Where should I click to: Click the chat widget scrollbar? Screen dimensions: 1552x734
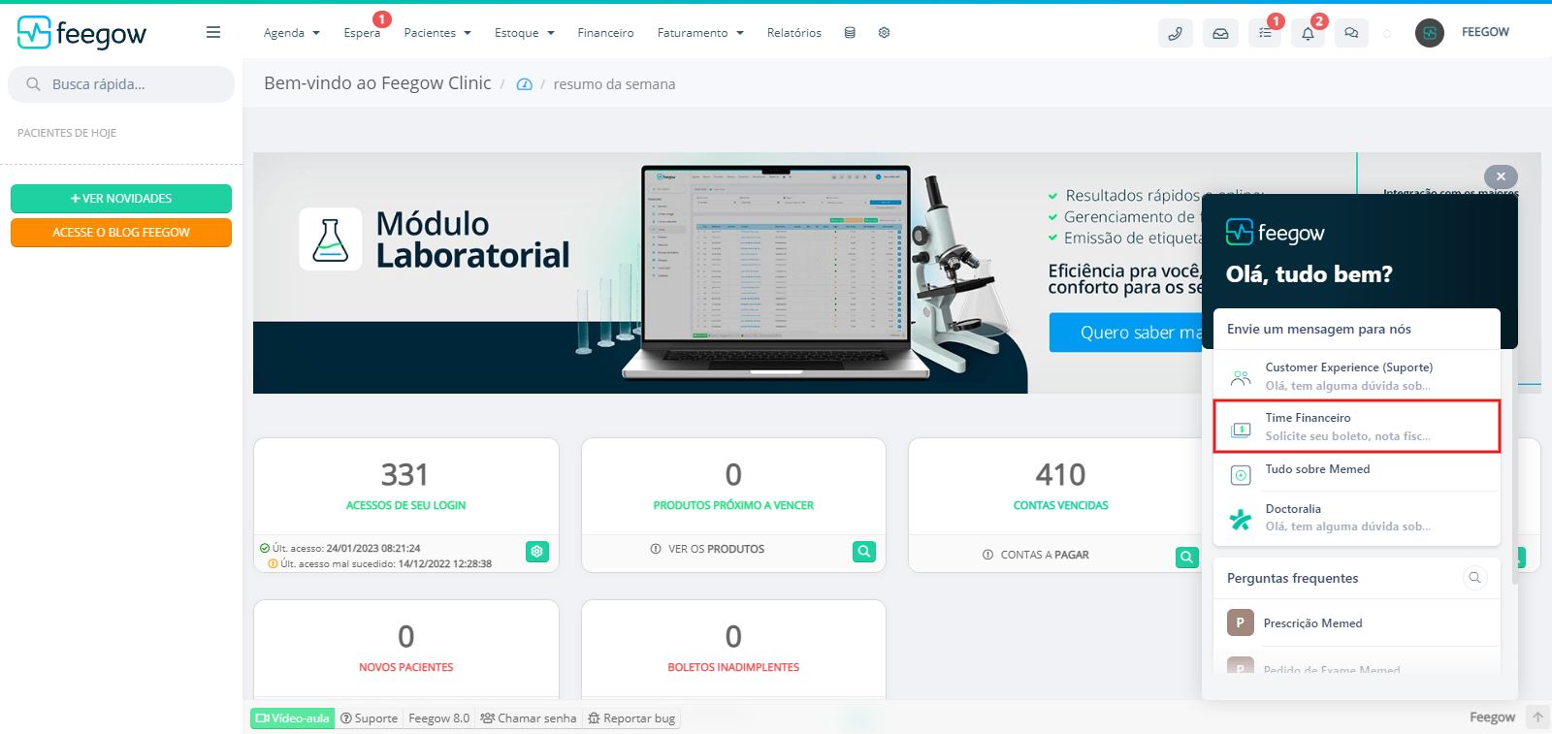(x=1515, y=465)
